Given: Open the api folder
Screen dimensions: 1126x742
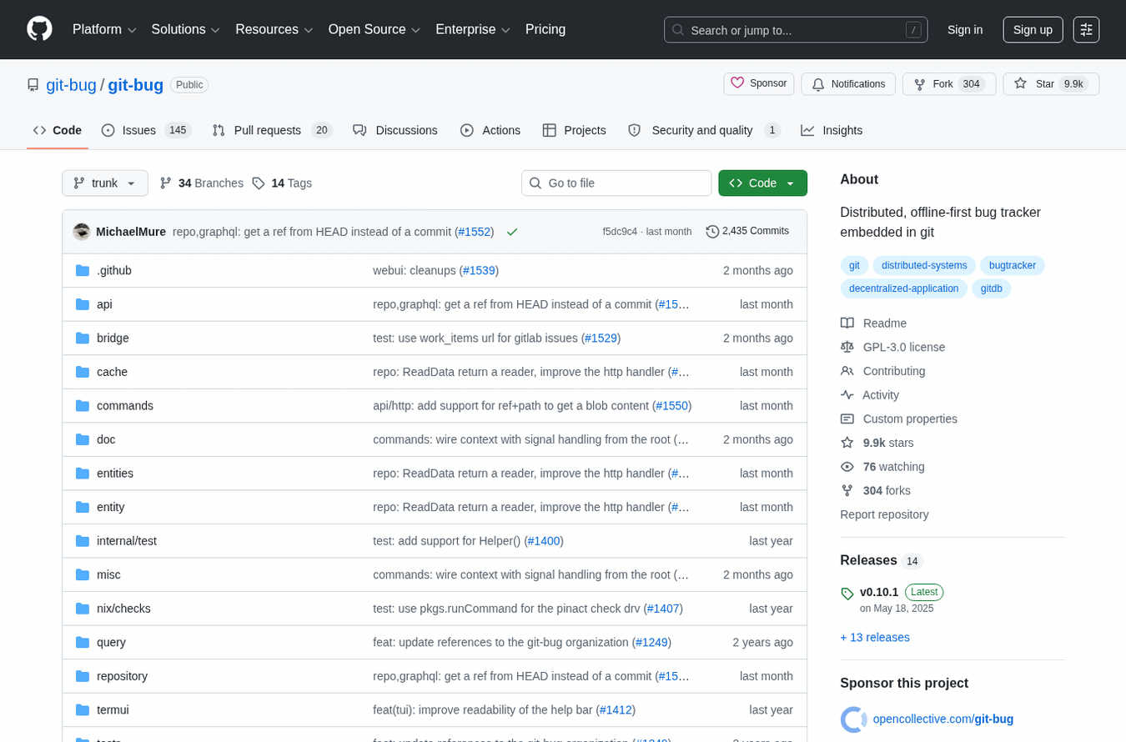Looking at the screenshot, I should point(104,304).
